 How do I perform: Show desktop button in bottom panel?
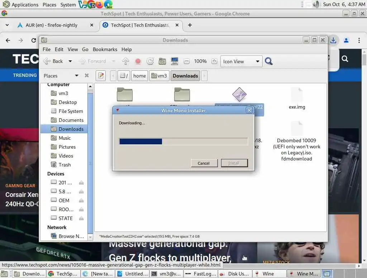click(x=4, y=274)
